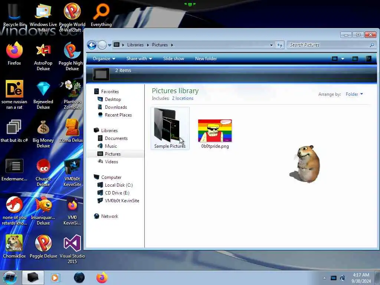The image size is (380, 285).
Task: Click the taskbar clock showing 4:17 AM
Action: 361,278
